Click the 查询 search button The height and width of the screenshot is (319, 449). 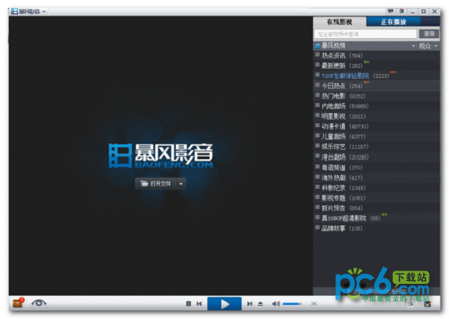pos(429,34)
